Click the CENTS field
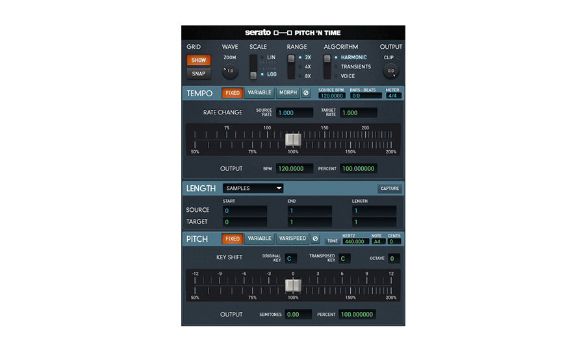The image size is (586, 351). pos(394,242)
